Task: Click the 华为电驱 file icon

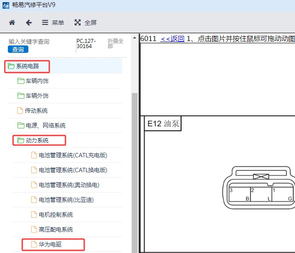Action: tap(34, 244)
